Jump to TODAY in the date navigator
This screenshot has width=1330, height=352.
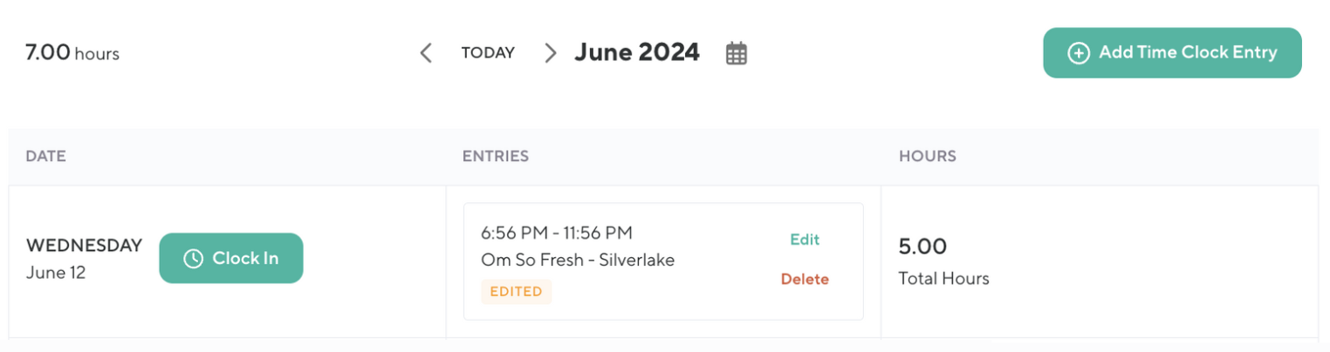coord(488,53)
